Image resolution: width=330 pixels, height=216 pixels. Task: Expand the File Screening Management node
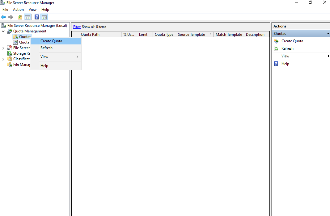(3, 48)
